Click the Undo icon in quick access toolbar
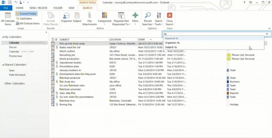Image resolution: width=272 pixels, height=138 pixels. tap(16, 2)
